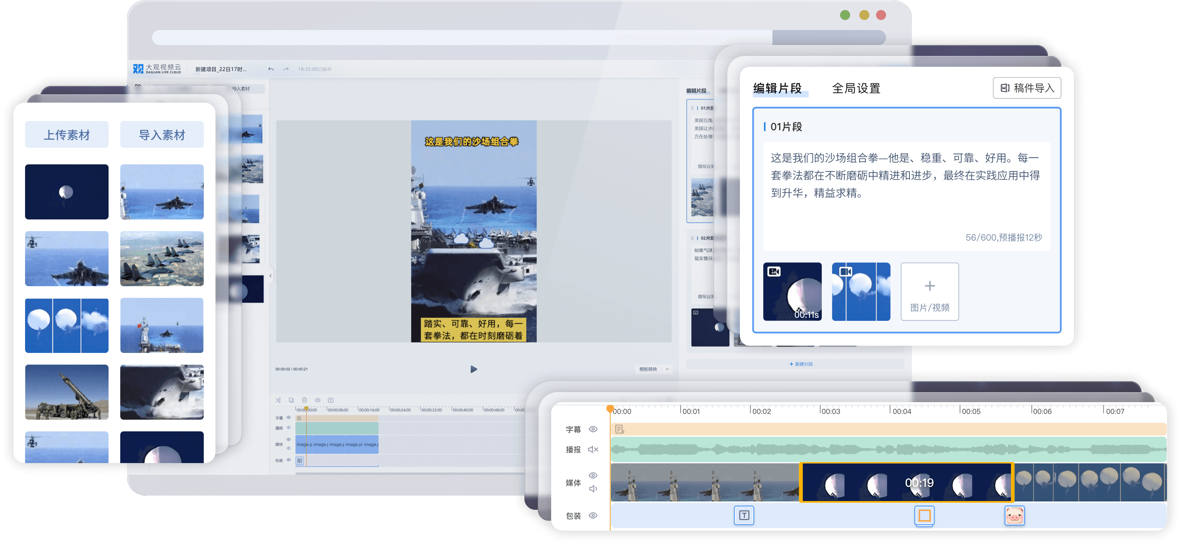Screen dimensions: 1180x544
Task: Click the subtitle document icon in enlarged 字幕 track
Action: [619, 429]
